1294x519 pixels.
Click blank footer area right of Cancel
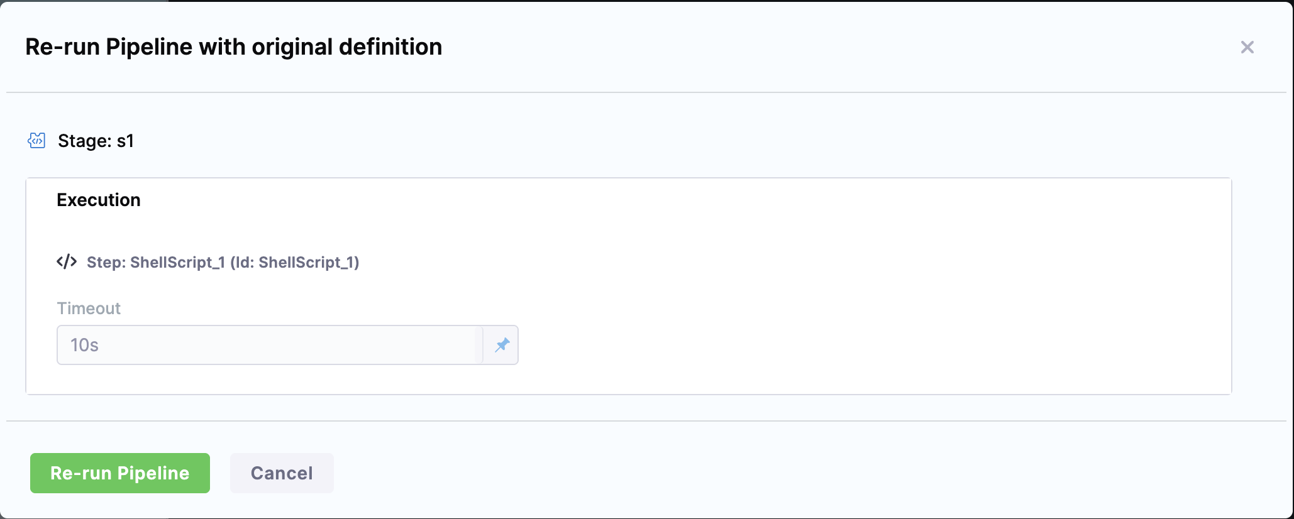click(755, 473)
